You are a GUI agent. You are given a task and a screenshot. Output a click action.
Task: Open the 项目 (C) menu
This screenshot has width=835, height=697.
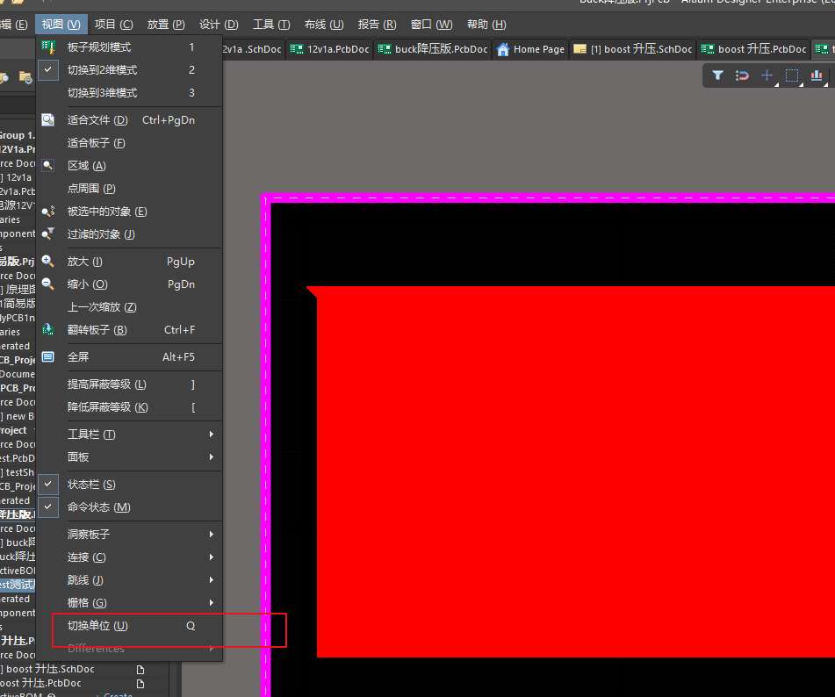(113, 25)
